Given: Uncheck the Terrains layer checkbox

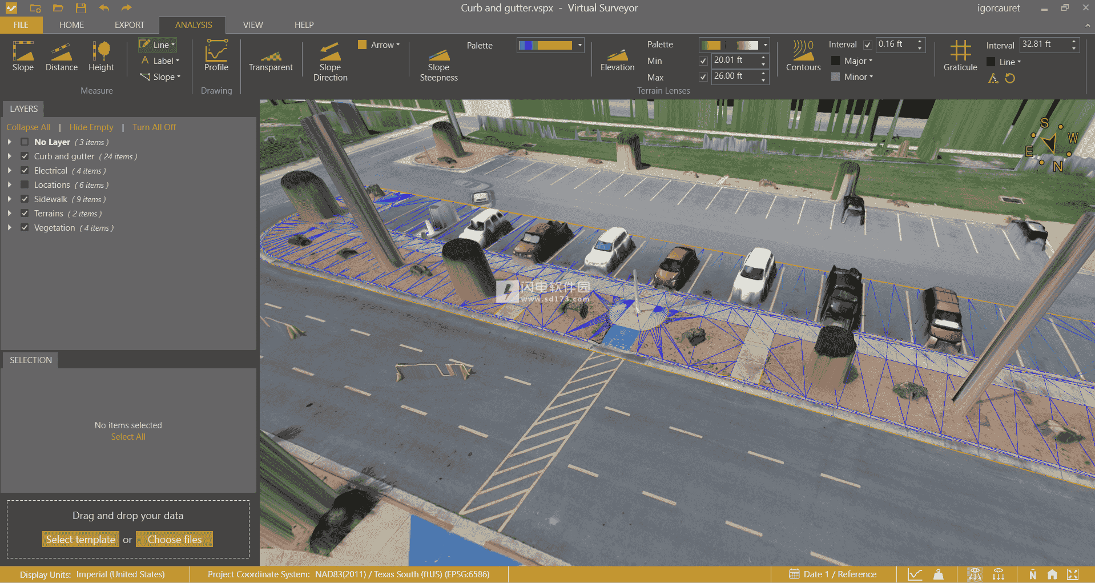Looking at the screenshot, I should pyautogui.click(x=25, y=214).
